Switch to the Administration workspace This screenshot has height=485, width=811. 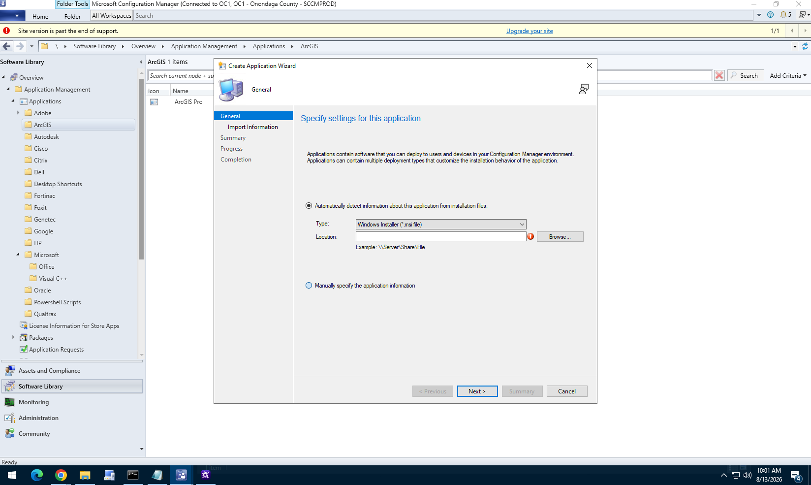(x=72, y=418)
